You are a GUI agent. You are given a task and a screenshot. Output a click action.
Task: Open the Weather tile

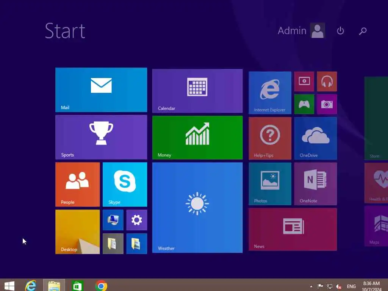197,208
